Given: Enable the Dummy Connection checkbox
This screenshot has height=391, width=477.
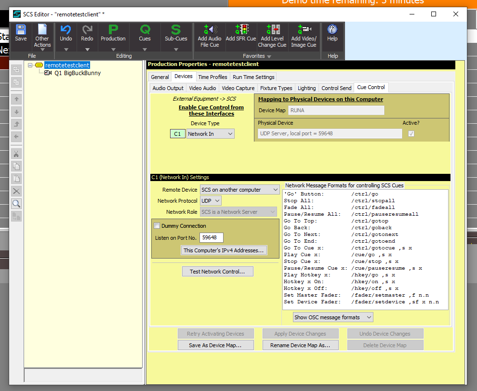Looking at the screenshot, I should (x=157, y=226).
